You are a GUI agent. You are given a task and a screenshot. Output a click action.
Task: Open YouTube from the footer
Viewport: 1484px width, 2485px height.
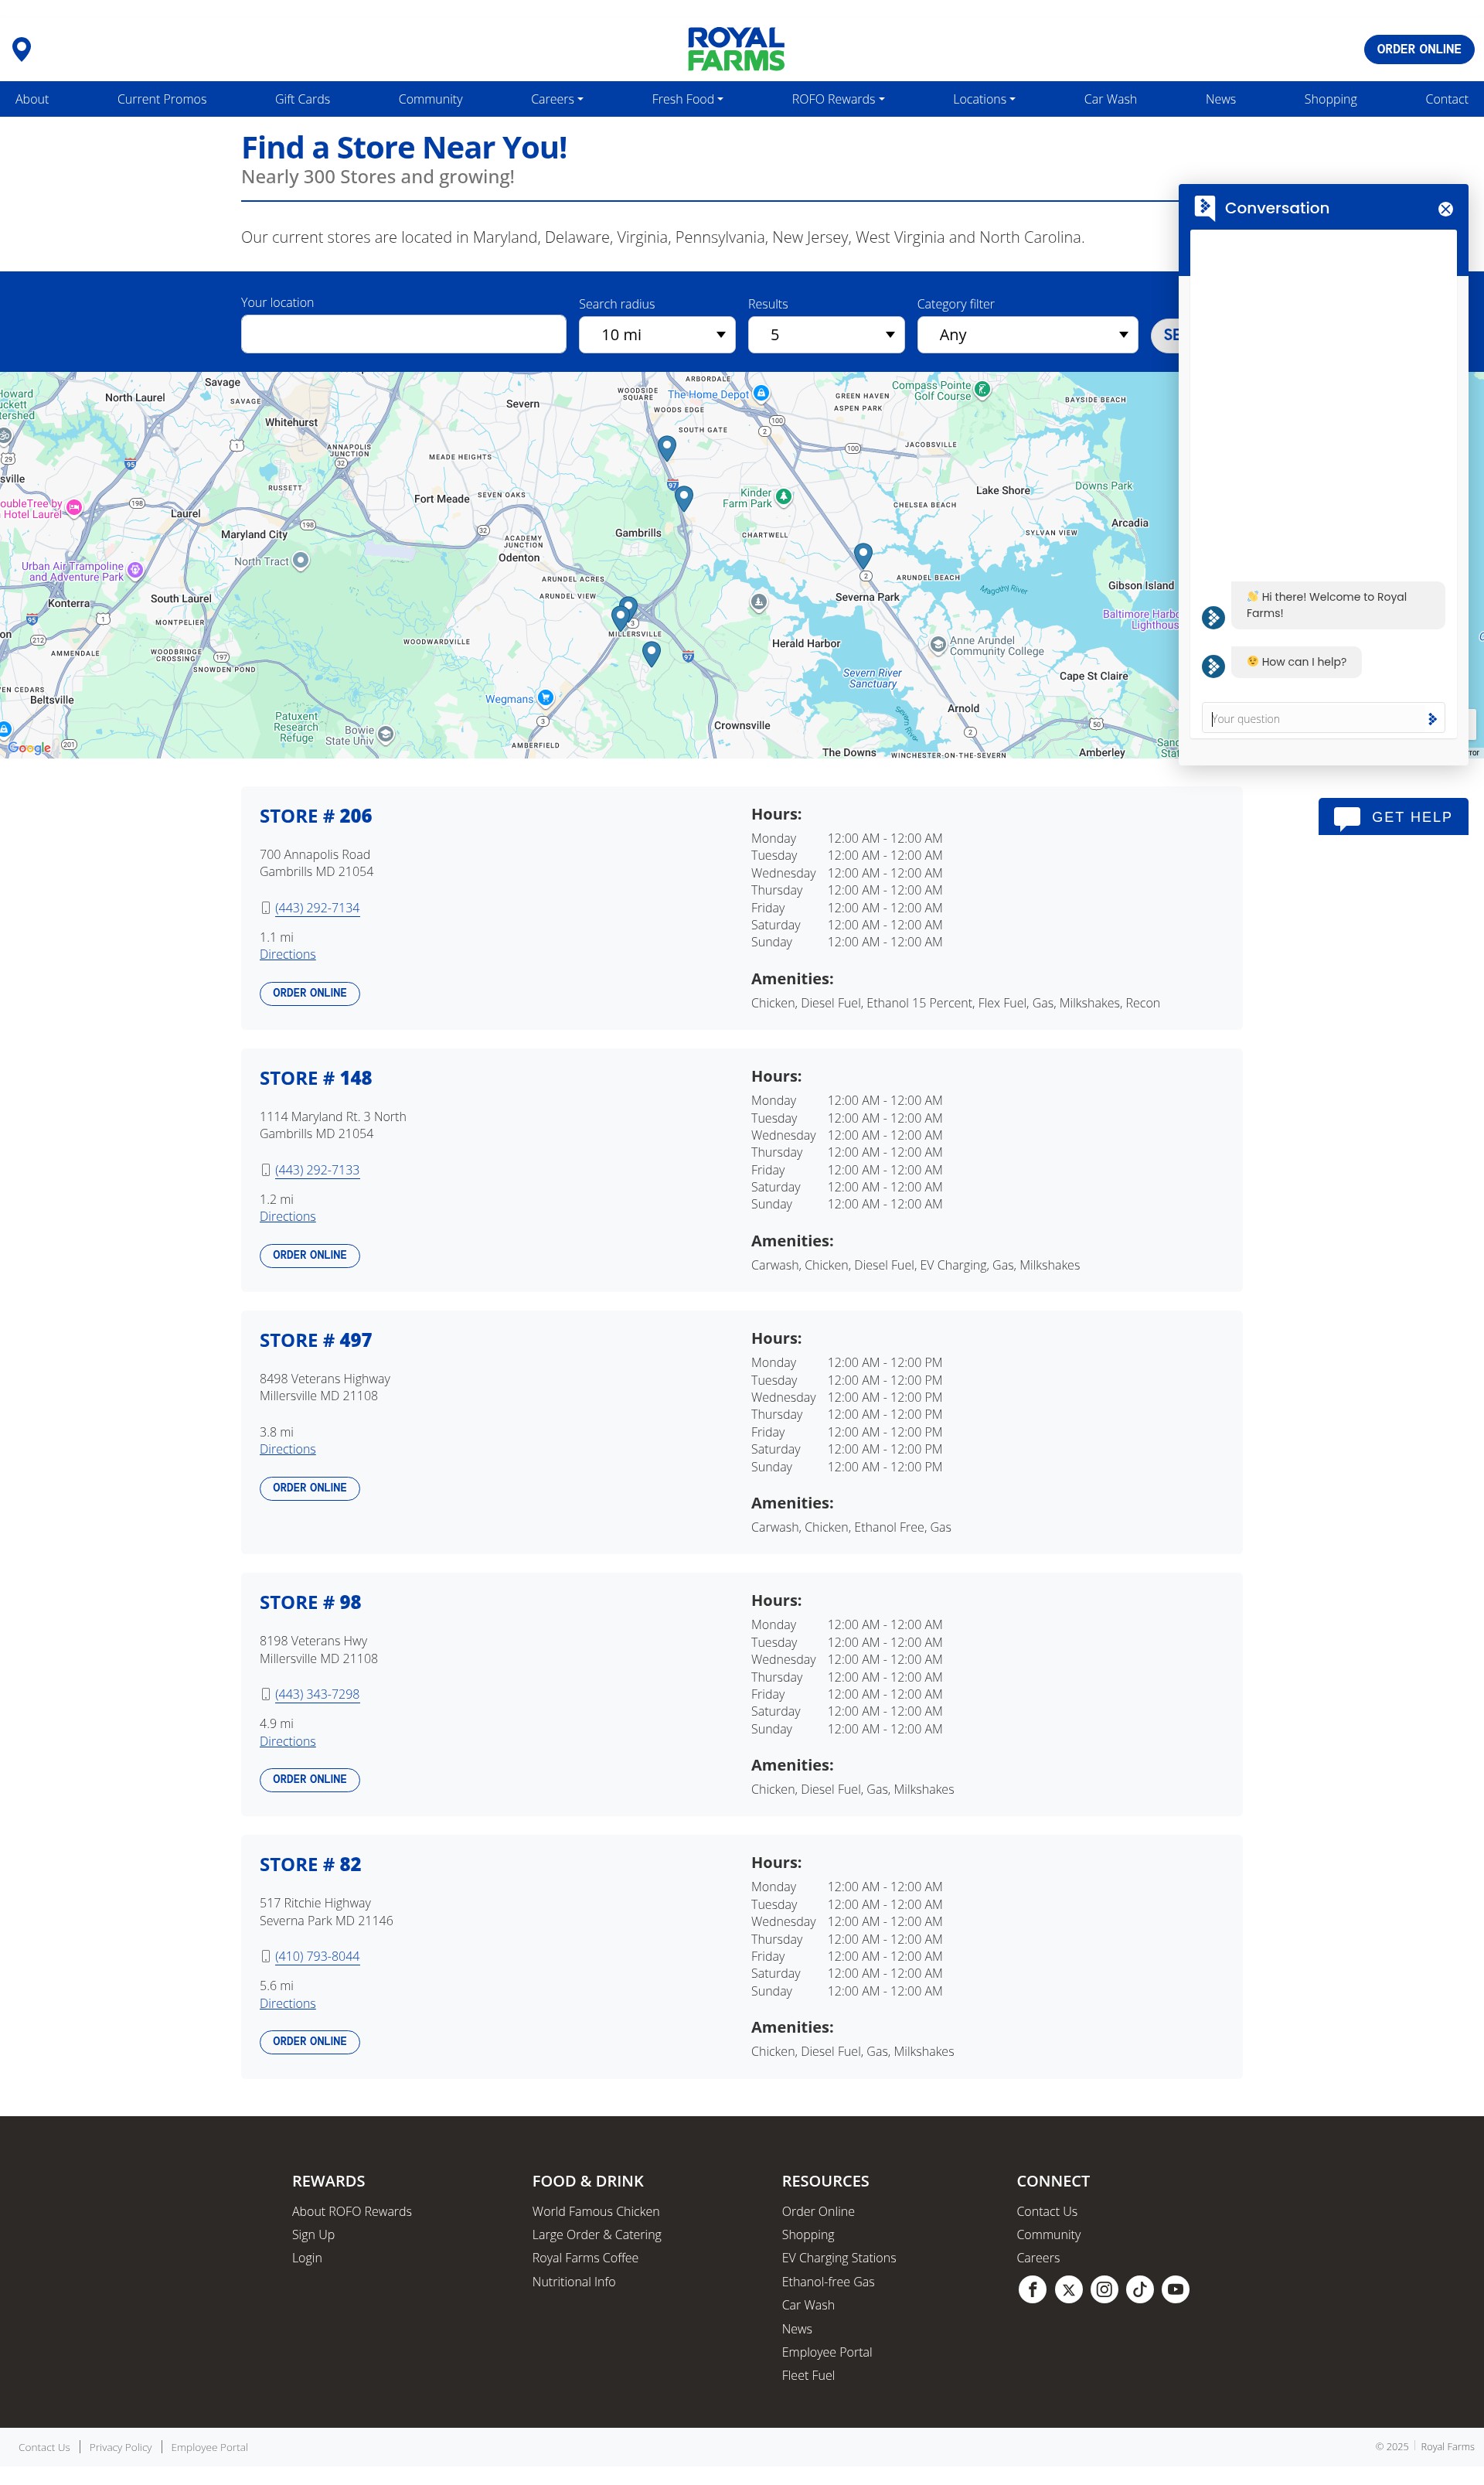coord(1176,2289)
